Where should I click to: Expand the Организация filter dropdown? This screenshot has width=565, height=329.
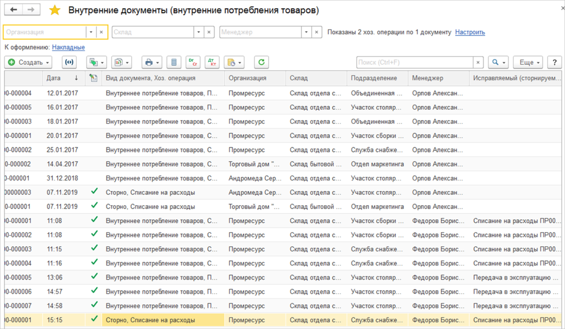pyautogui.click(x=91, y=32)
